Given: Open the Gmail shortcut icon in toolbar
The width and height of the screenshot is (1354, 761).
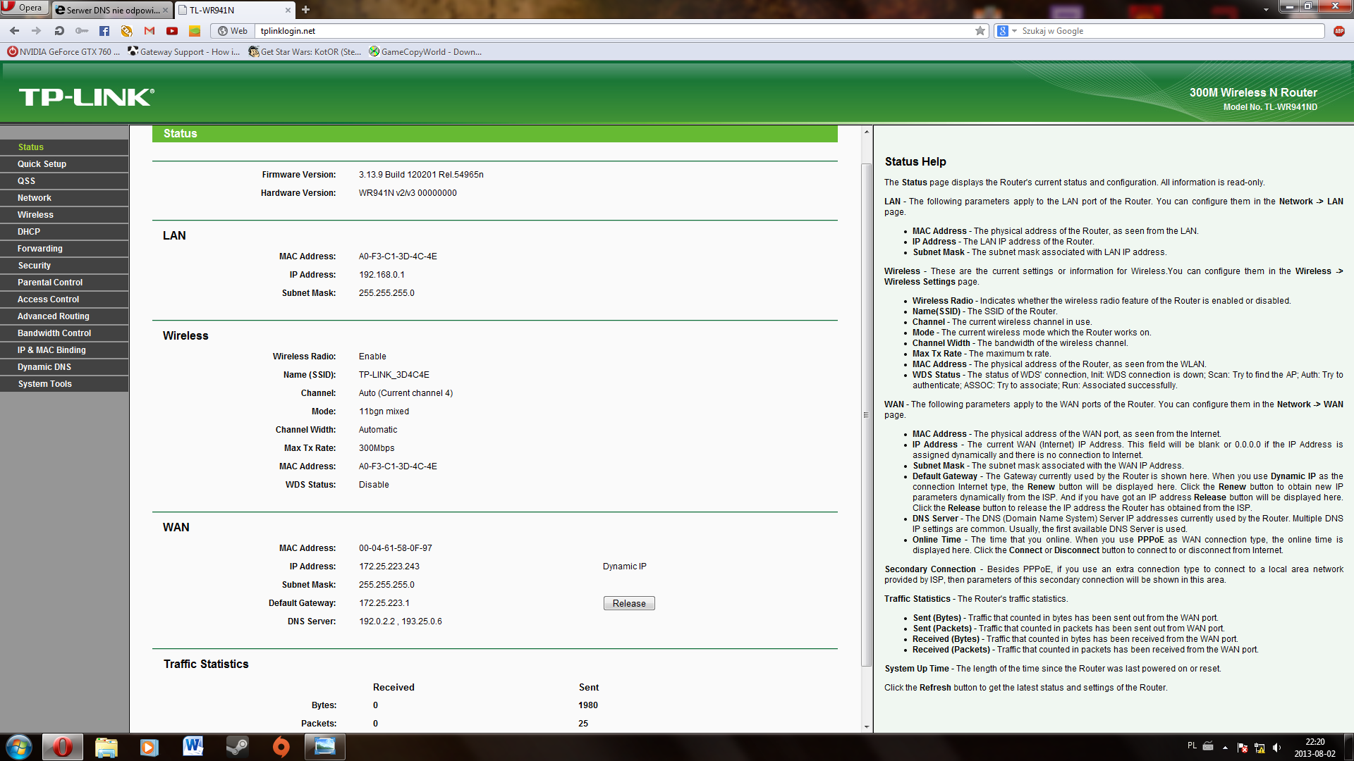Looking at the screenshot, I should click(x=150, y=31).
